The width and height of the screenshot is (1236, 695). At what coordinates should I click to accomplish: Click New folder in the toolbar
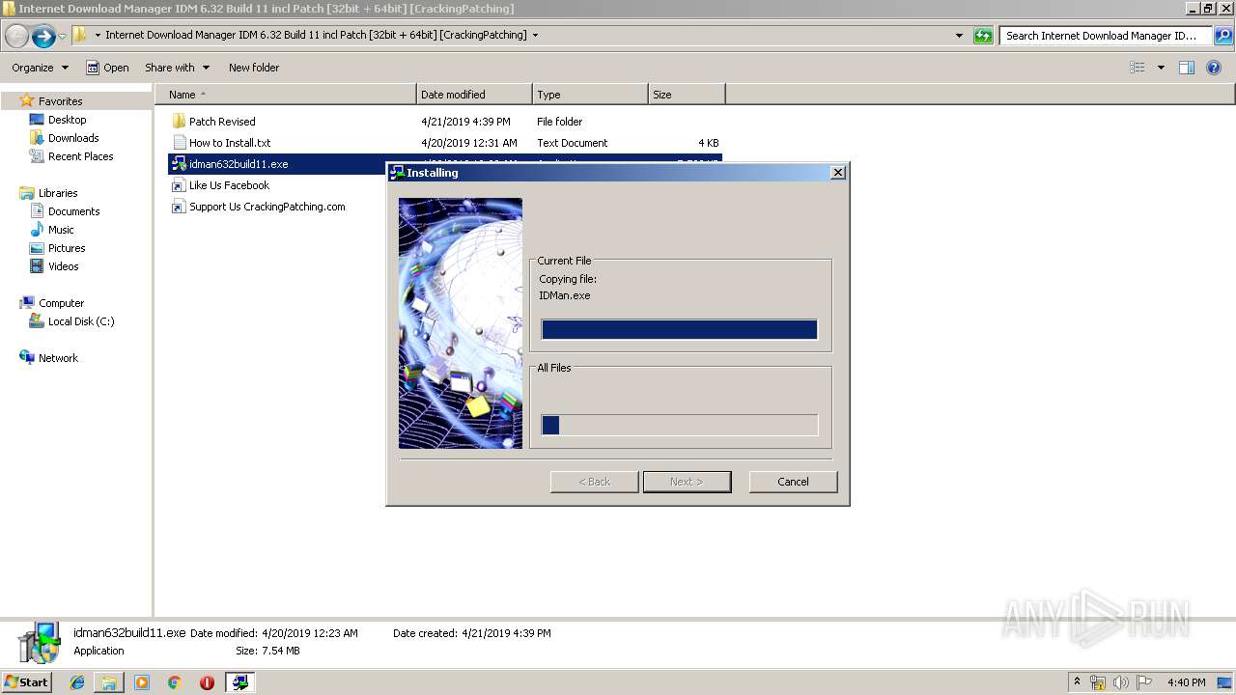tap(254, 68)
